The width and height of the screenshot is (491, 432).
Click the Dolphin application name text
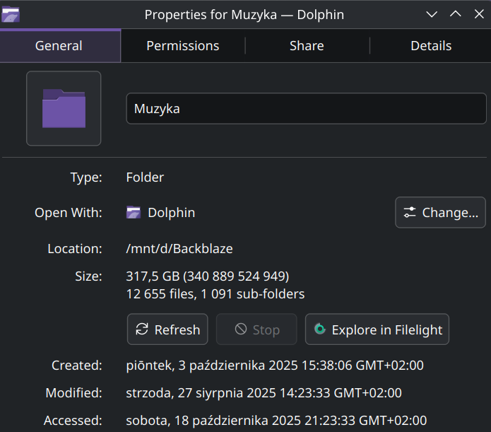(171, 213)
